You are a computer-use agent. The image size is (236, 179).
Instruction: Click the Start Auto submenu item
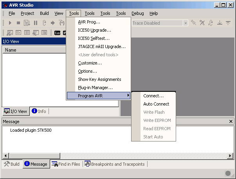[x=153, y=137]
